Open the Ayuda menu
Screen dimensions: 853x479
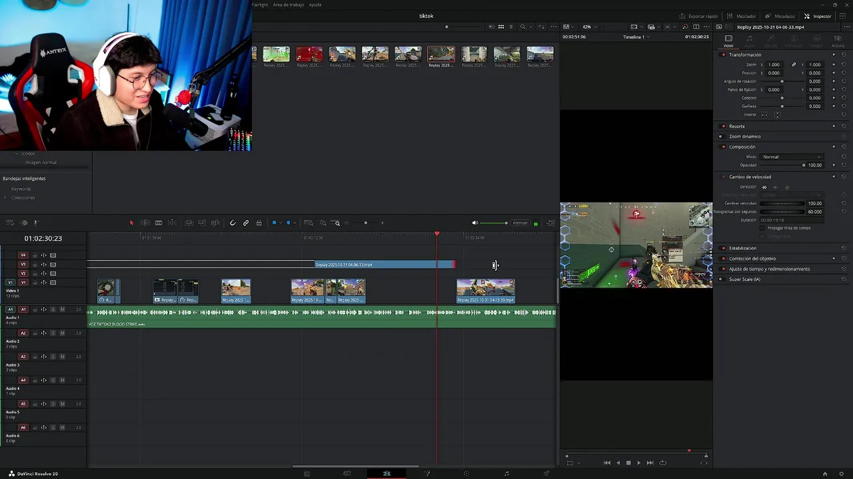[x=315, y=5]
